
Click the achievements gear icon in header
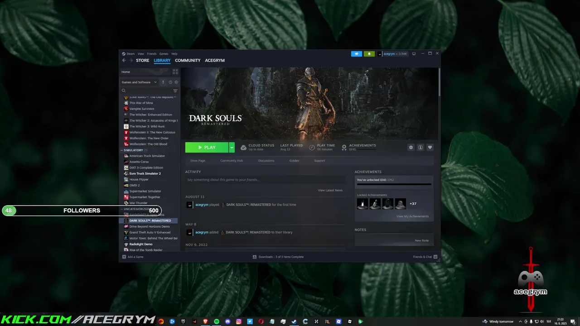(344, 147)
